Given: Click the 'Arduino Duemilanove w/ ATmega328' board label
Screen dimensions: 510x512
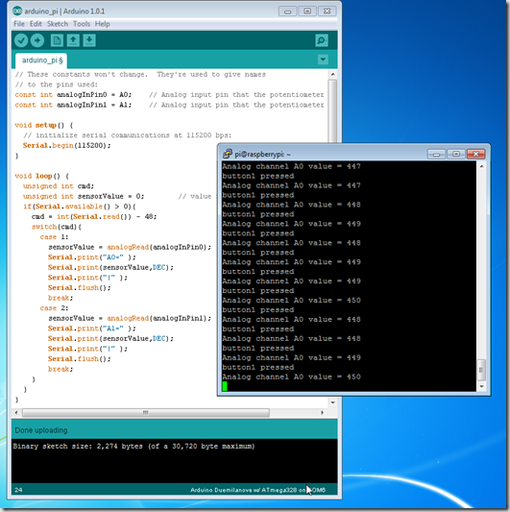Looking at the screenshot, I should [244, 490].
